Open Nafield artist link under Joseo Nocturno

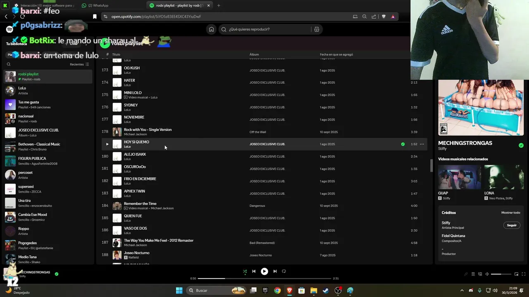[133, 257]
